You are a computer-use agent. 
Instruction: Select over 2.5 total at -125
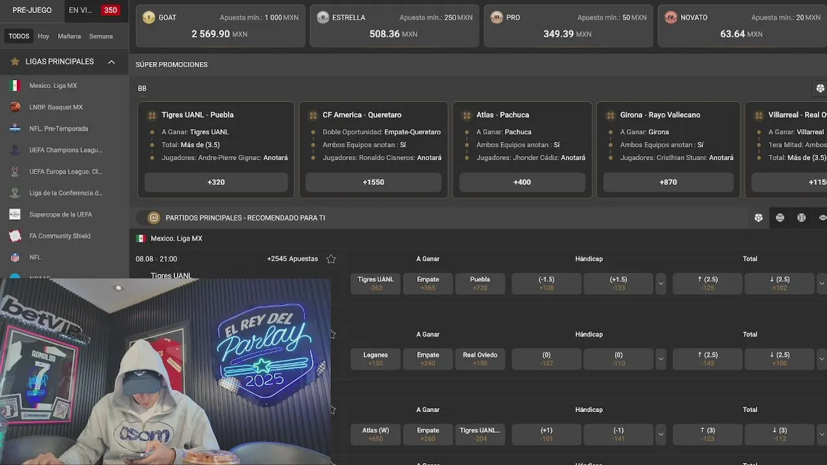[x=707, y=284]
